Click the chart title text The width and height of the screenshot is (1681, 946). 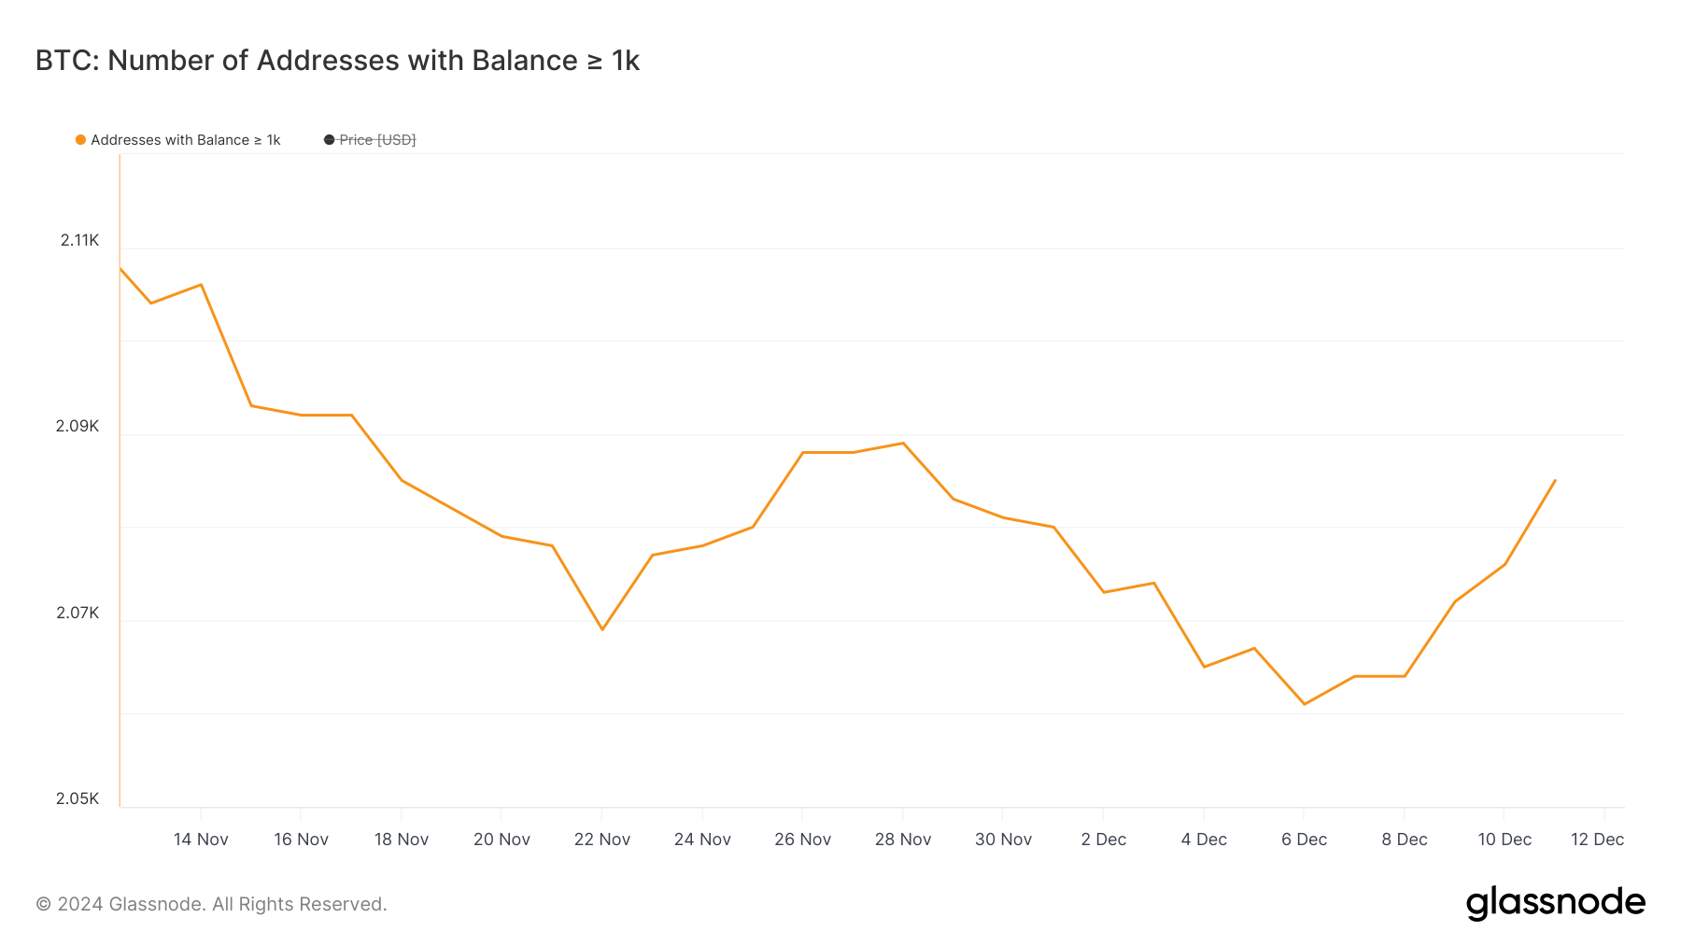(337, 61)
